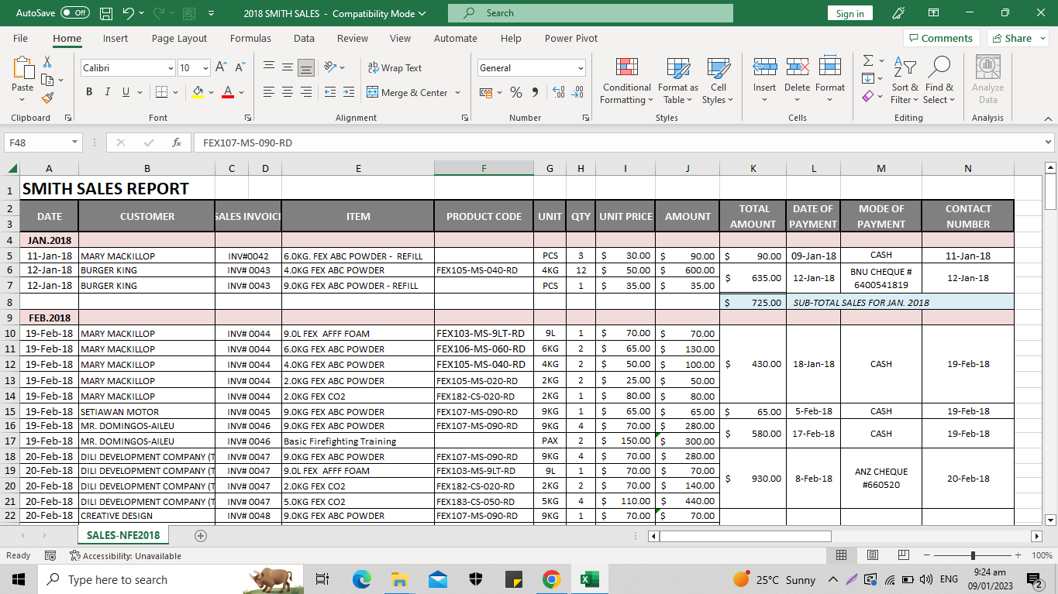Click the Align Right icon
Image resolution: width=1058 pixels, height=594 pixels.
point(306,92)
